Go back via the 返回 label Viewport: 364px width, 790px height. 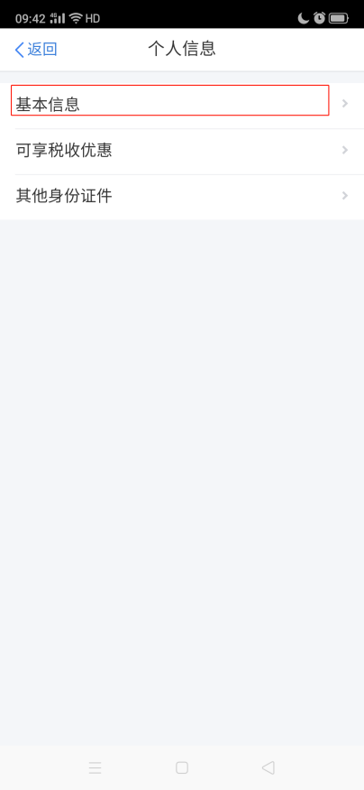coord(42,50)
